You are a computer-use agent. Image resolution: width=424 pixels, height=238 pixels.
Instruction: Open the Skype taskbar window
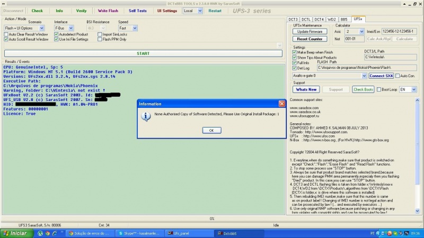(x=139, y=233)
